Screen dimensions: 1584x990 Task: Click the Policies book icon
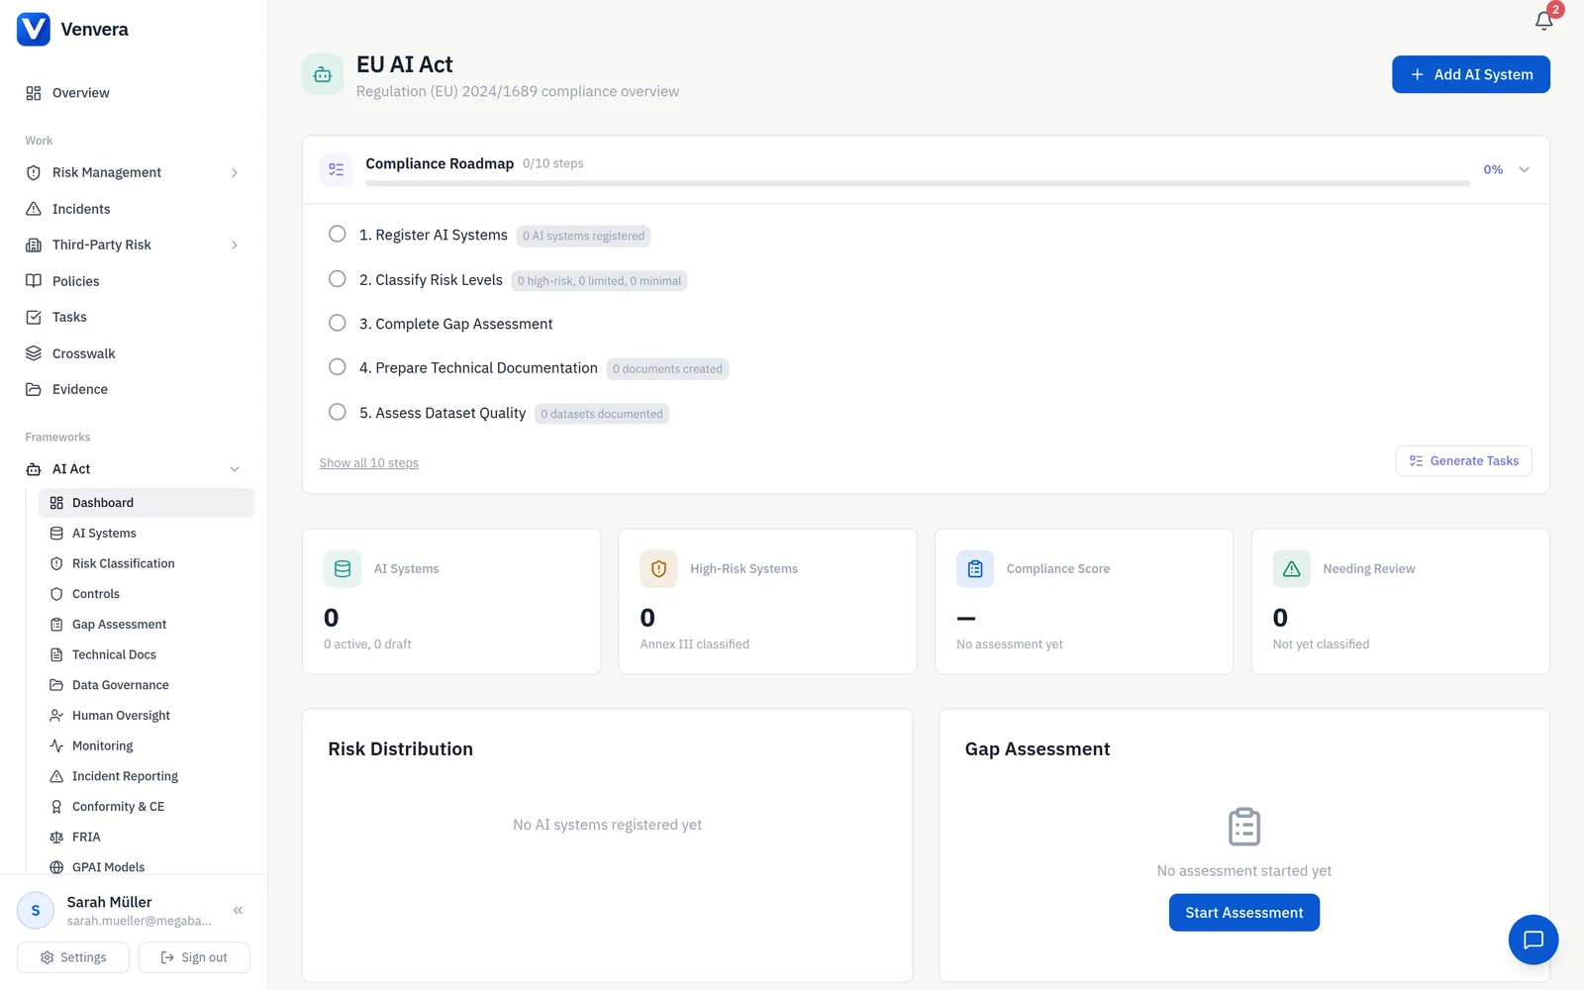coord(34,281)
